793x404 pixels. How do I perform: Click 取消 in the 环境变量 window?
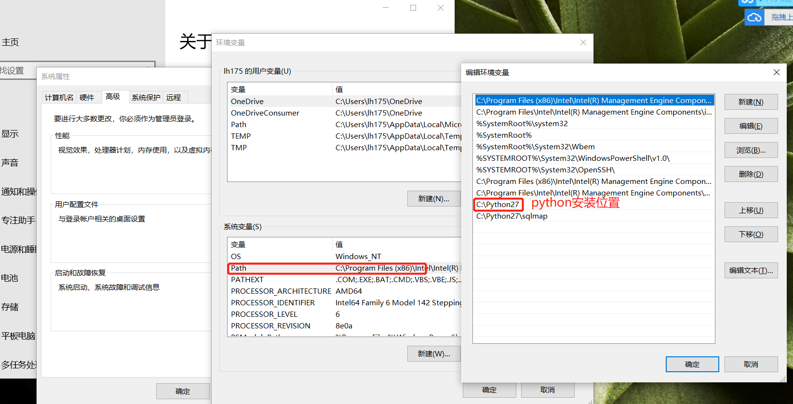pyautogui.click(x=548, y=390)
